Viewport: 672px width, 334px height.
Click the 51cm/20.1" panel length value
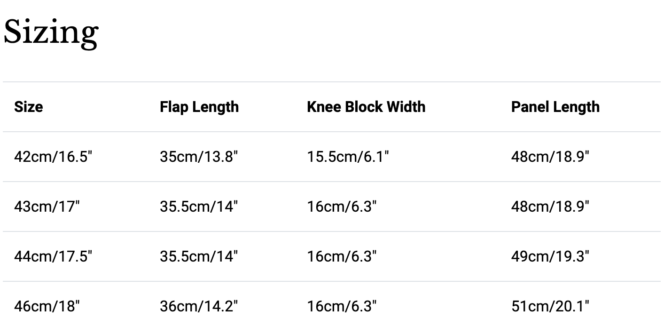point(550,306)
